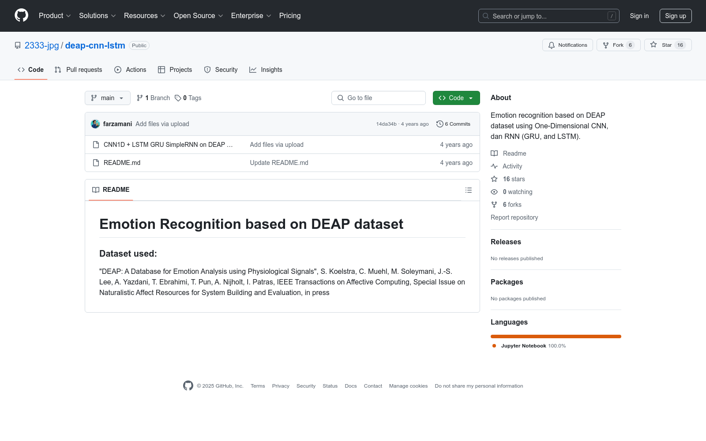Click the Search or jump to field

click(549, 16)
